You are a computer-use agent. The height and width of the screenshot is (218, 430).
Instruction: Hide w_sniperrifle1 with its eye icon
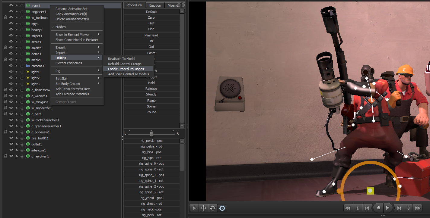point(11,108)
